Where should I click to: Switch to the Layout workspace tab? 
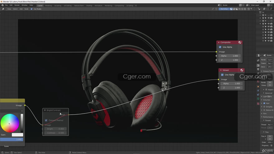pyautogui.click(x=40, y=6)
